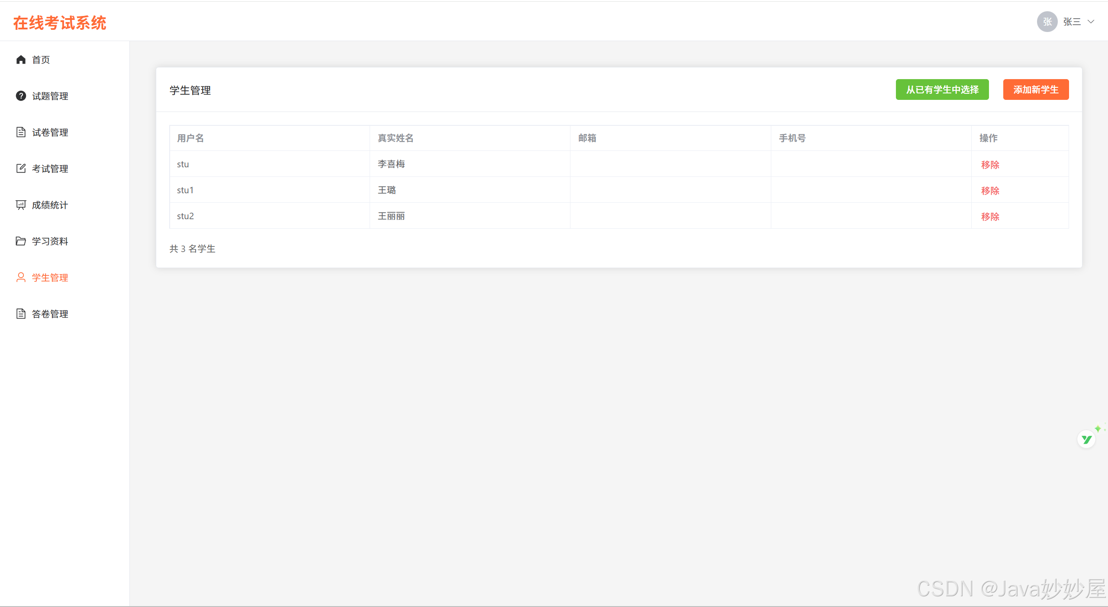
Task: Click the question mark icon for 试题管理
Action: (x=21, y=96)
